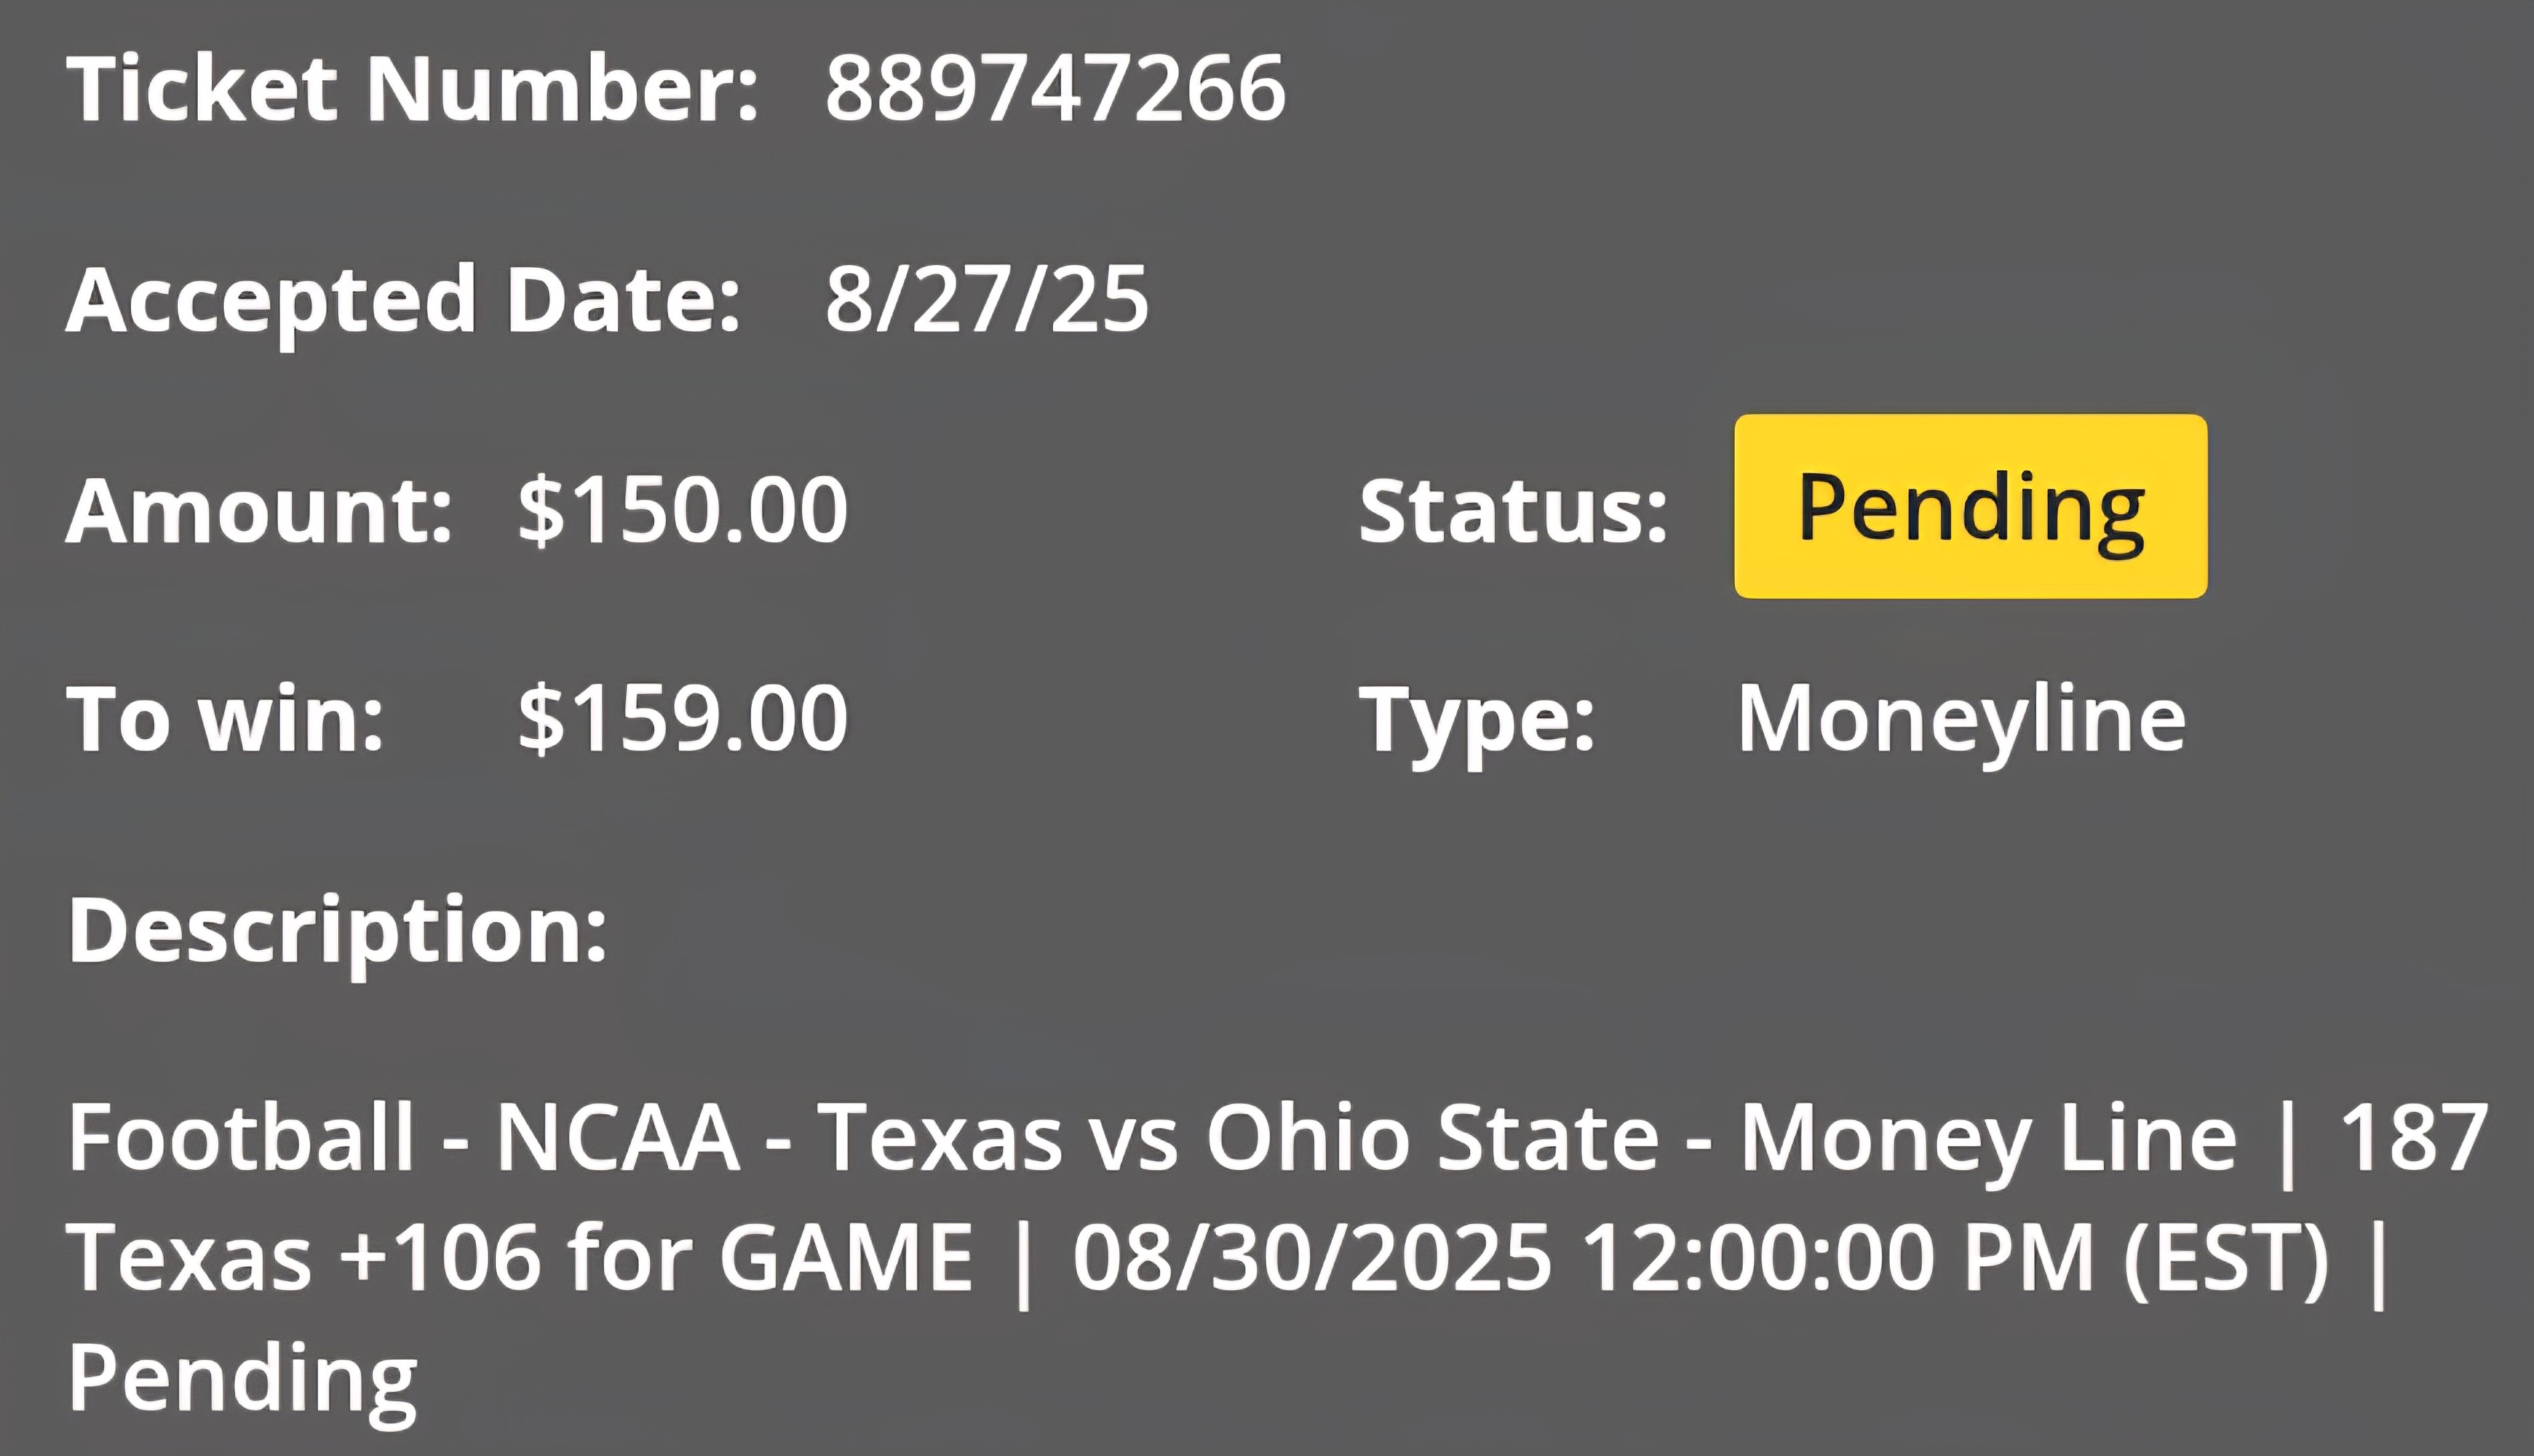
Task: Click the $150.00 amount value
Action: pyautogui.click(x=682, y=510)
